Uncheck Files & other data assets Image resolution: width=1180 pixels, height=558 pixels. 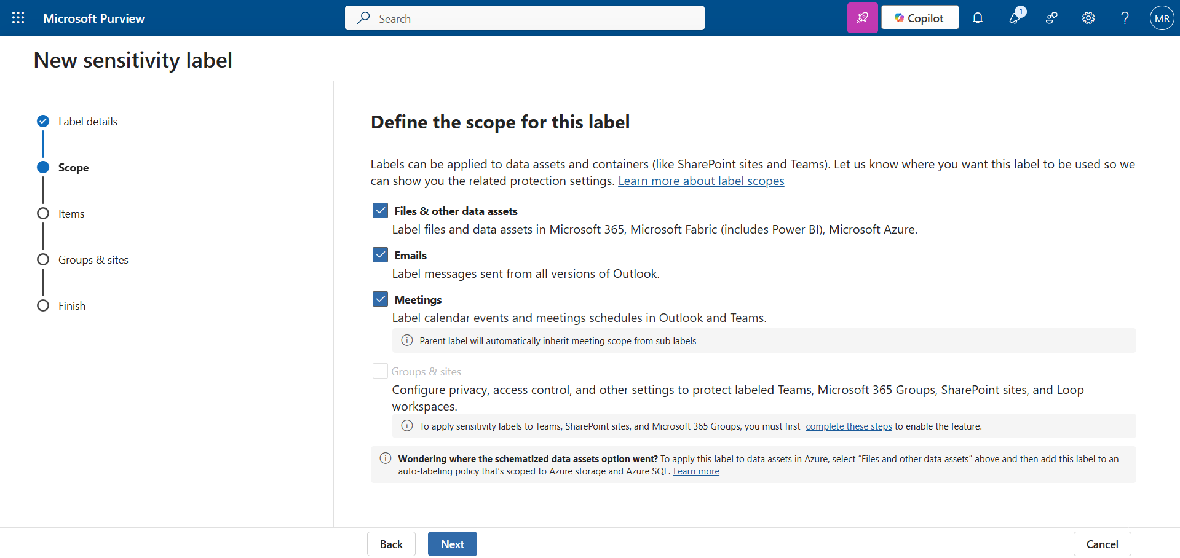(380, 210)
